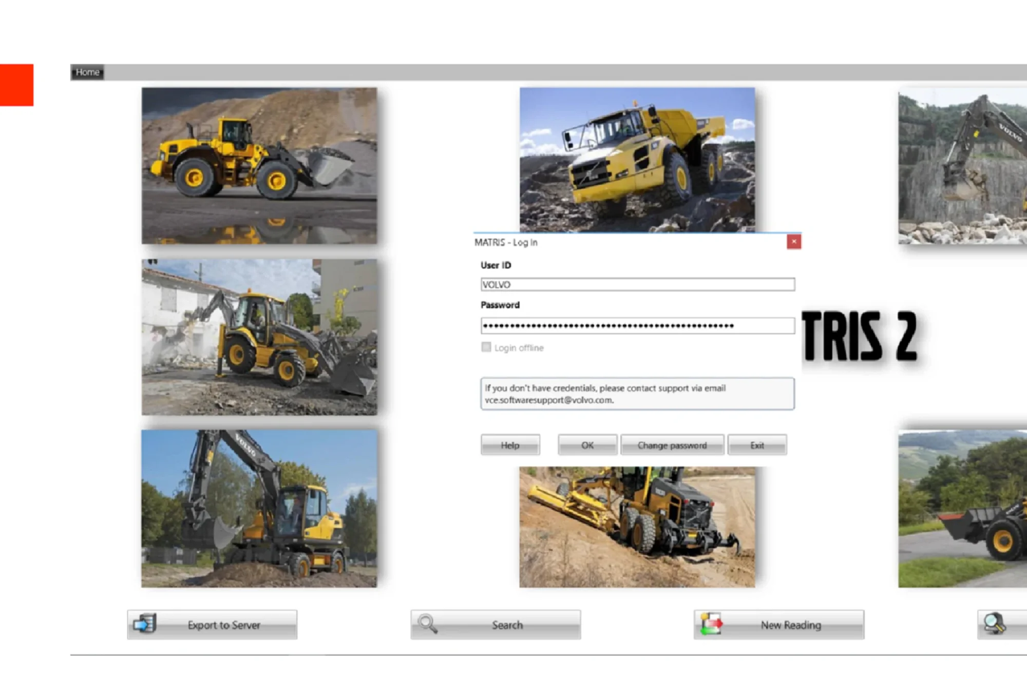Click the New Reading arrows icon
Screen dimensions: 1027x680
tap(712, 624)
